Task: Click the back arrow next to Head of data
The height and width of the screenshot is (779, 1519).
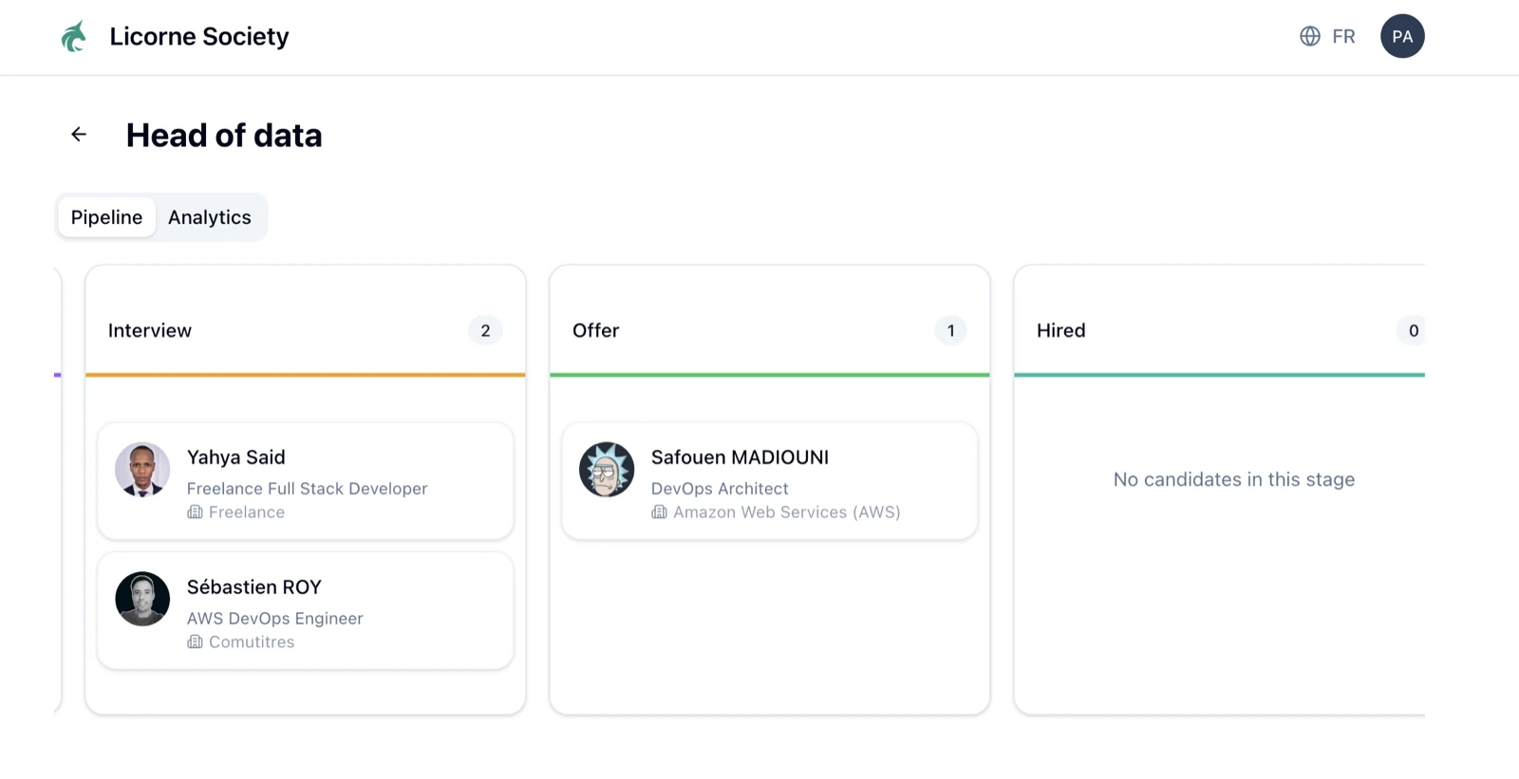Action: click(77, 134)
